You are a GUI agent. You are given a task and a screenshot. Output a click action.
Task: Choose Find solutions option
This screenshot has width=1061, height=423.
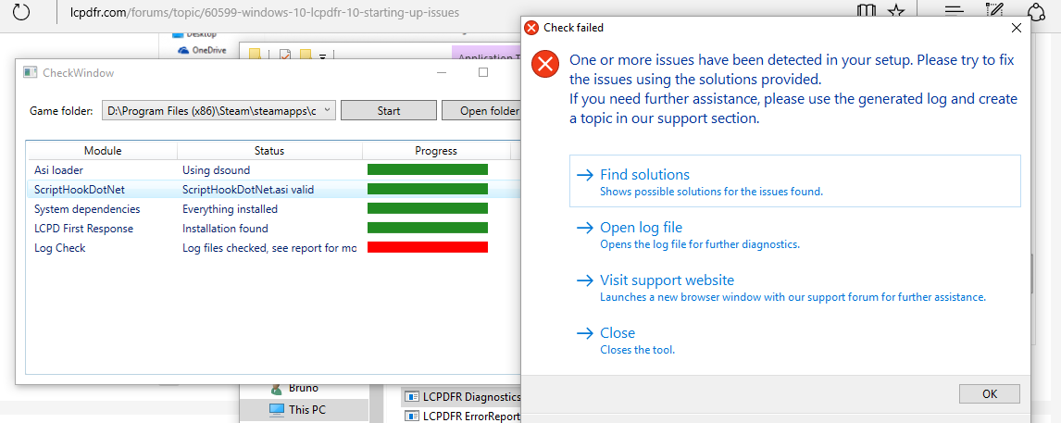(x=795, y=181)
